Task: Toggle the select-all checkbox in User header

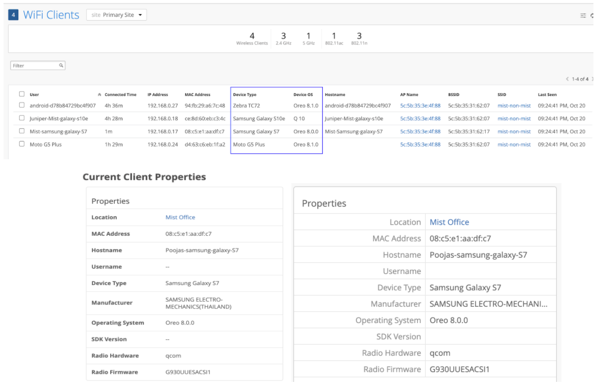Action: click(21, 94)
